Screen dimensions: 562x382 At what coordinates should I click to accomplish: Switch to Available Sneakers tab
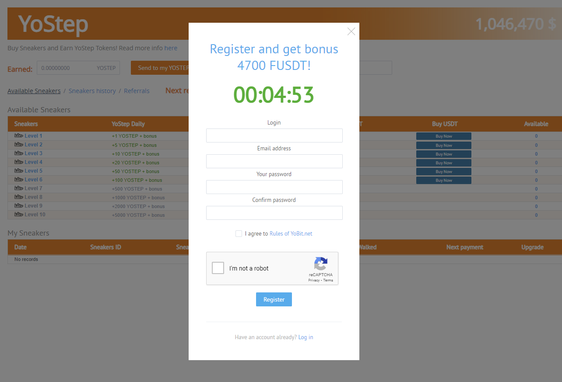coord(34,91)
